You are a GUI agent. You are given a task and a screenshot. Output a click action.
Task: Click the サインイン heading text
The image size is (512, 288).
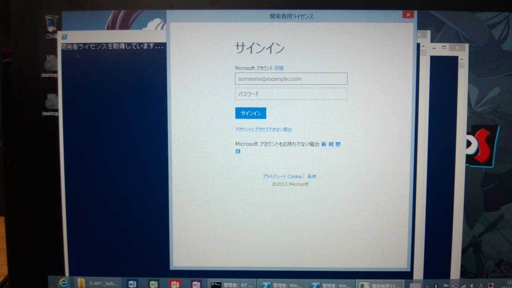coord(260,48)
